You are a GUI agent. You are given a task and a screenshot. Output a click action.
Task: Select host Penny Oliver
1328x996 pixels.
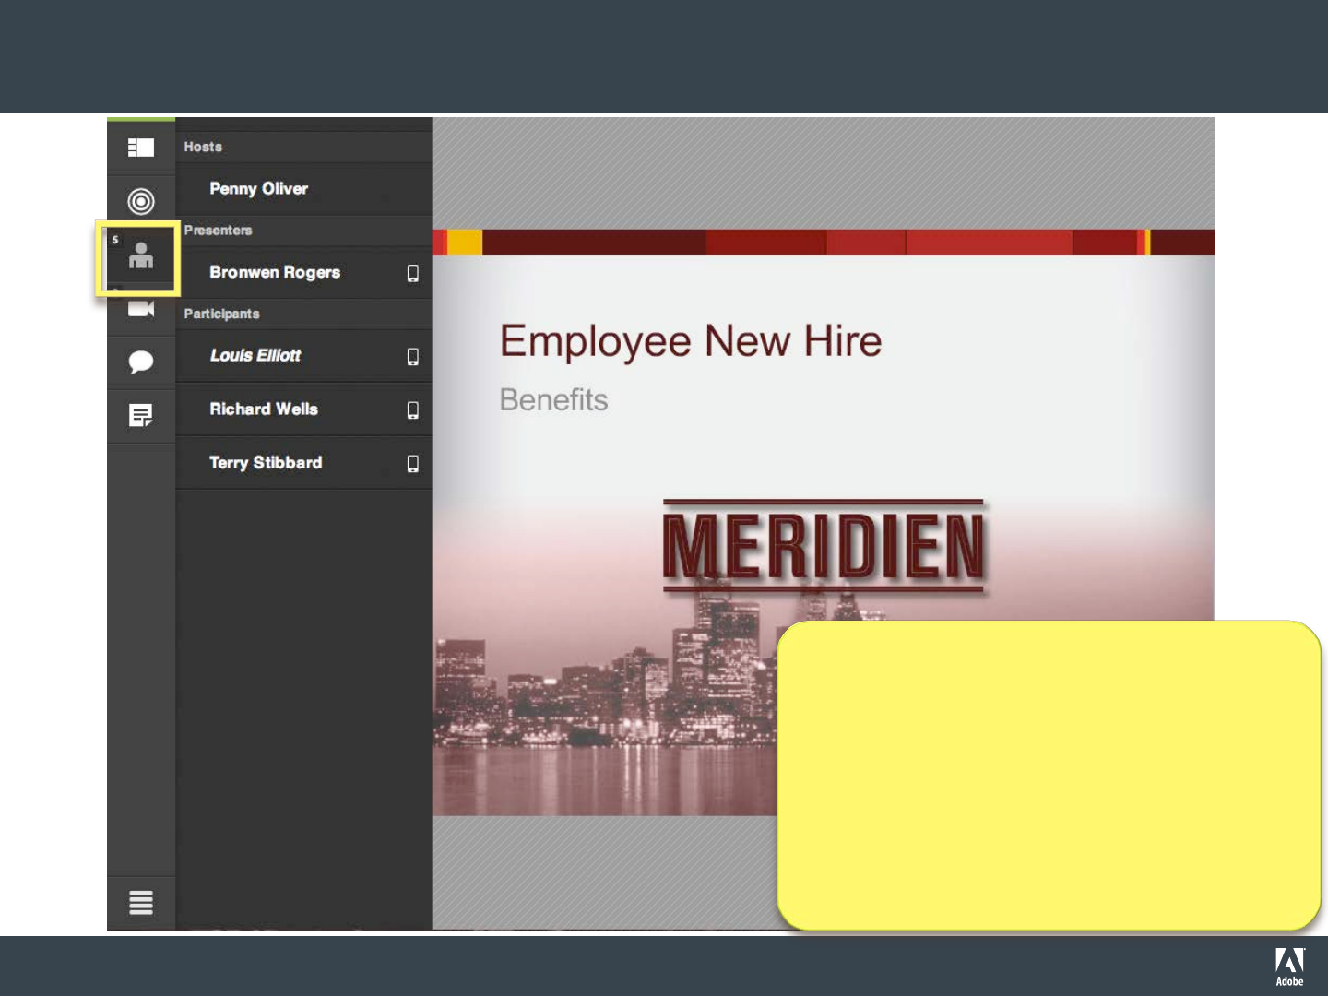coord(303,189)
